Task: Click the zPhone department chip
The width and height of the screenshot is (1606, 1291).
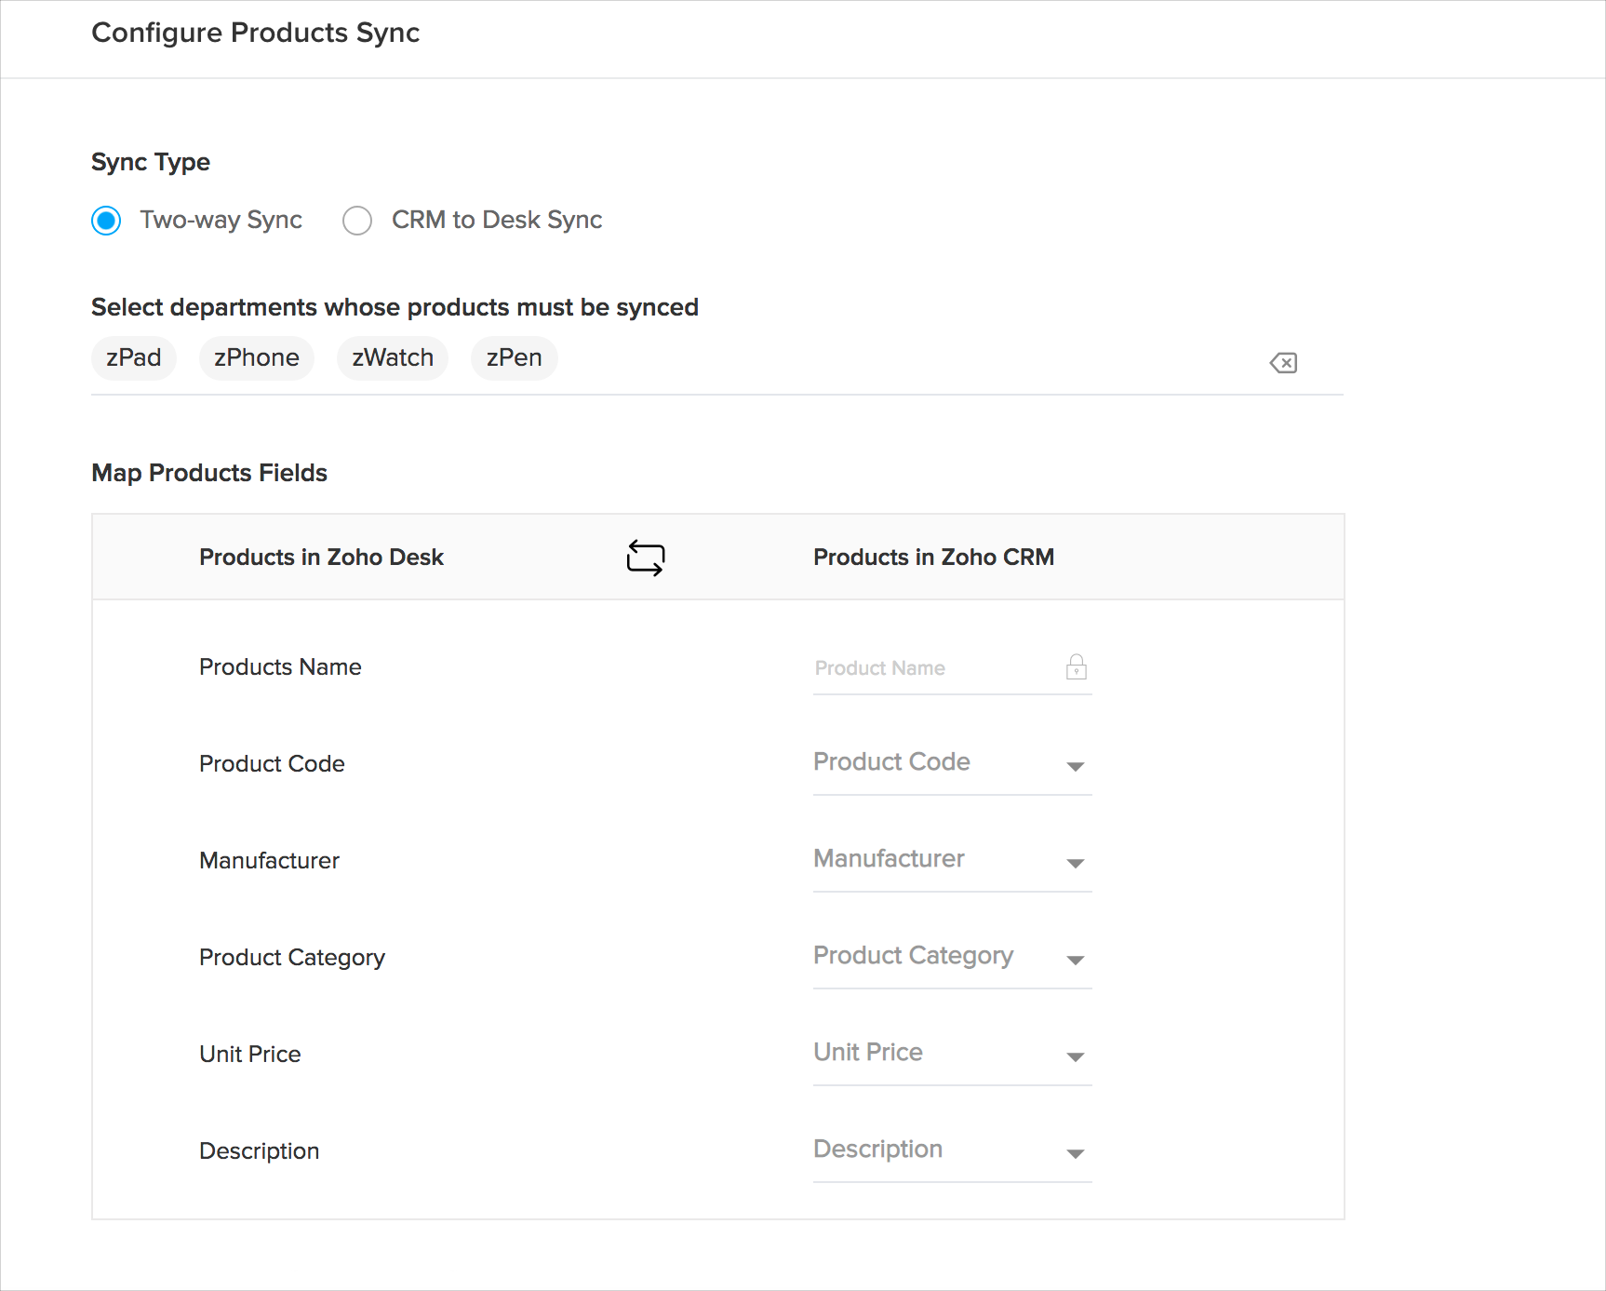Action: (257, 358)
